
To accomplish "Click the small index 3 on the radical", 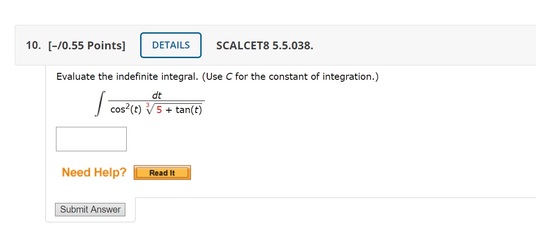I will 148,106.
